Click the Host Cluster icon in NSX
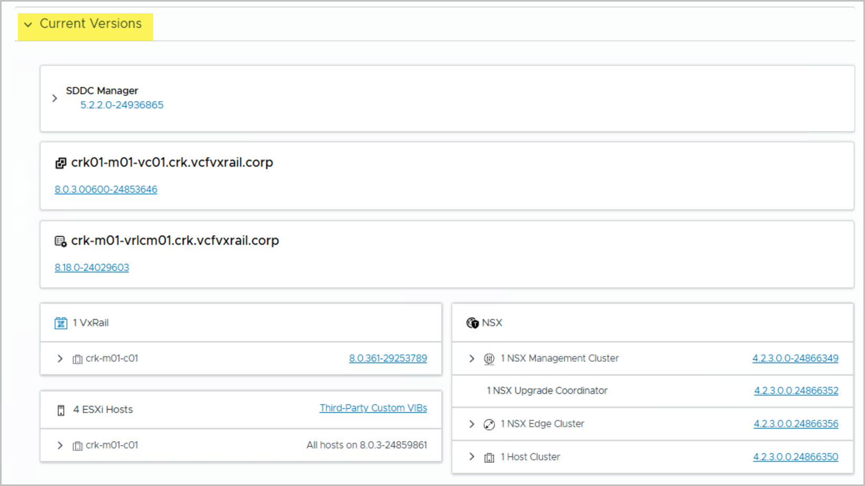Screen dimensions: 865x486 click(489, 458)
